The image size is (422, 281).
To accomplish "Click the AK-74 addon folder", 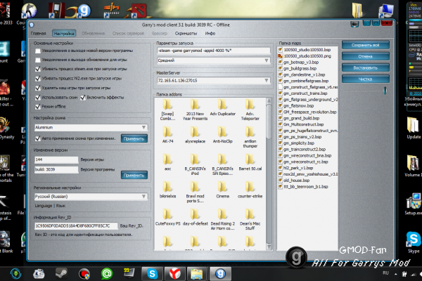I will [x=167, y=135].
